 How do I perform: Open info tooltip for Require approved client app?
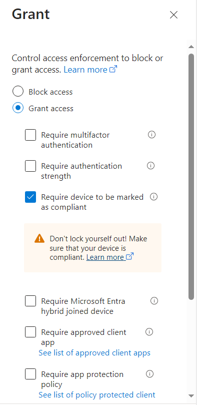click(149, 332)
